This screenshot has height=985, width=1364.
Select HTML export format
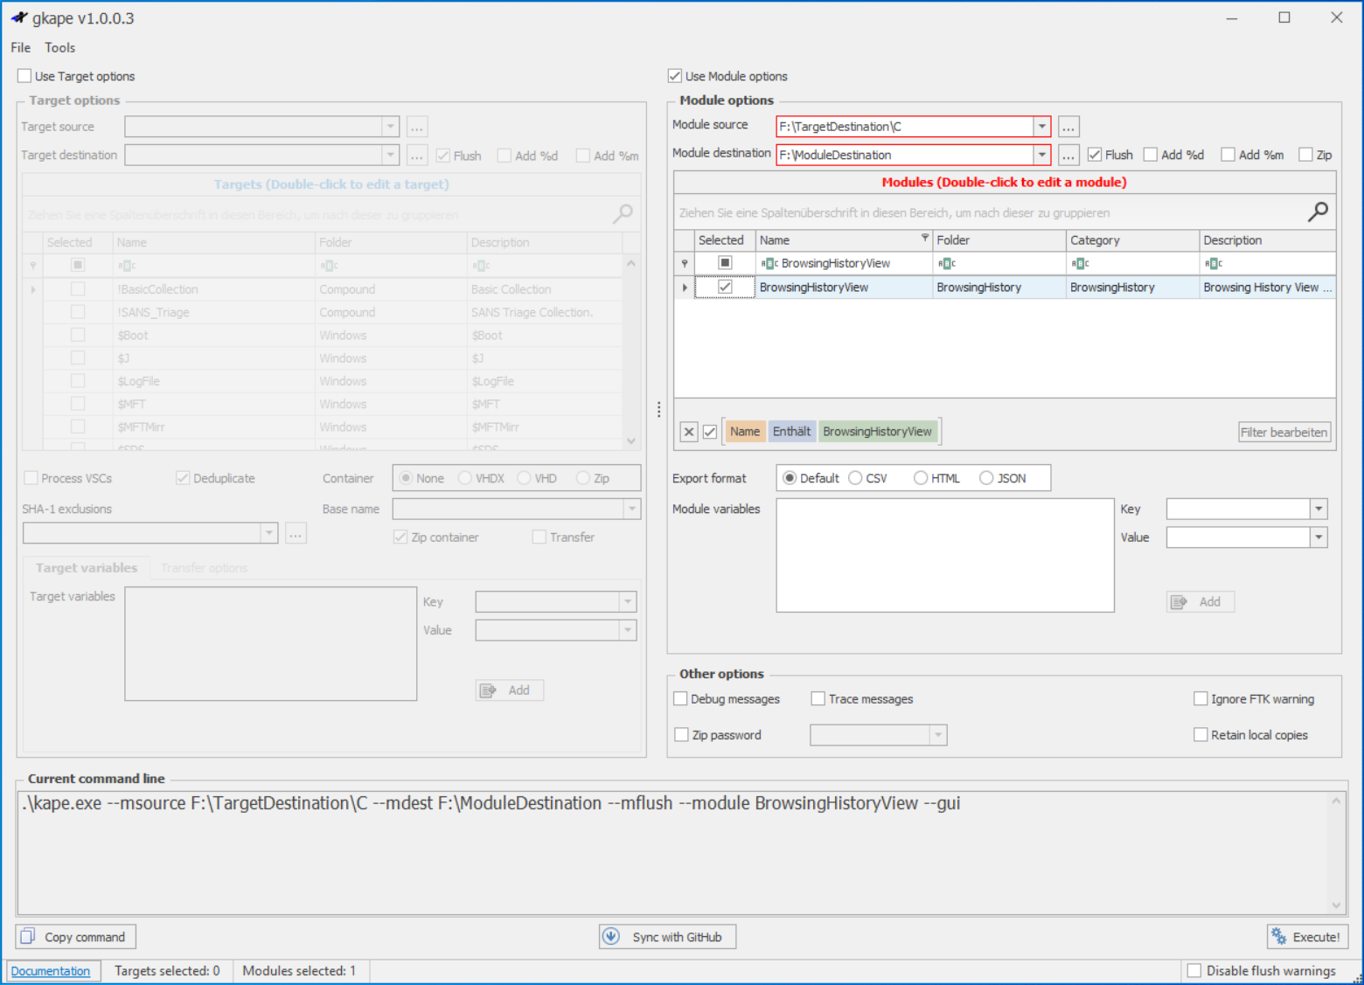pos(921,478)
